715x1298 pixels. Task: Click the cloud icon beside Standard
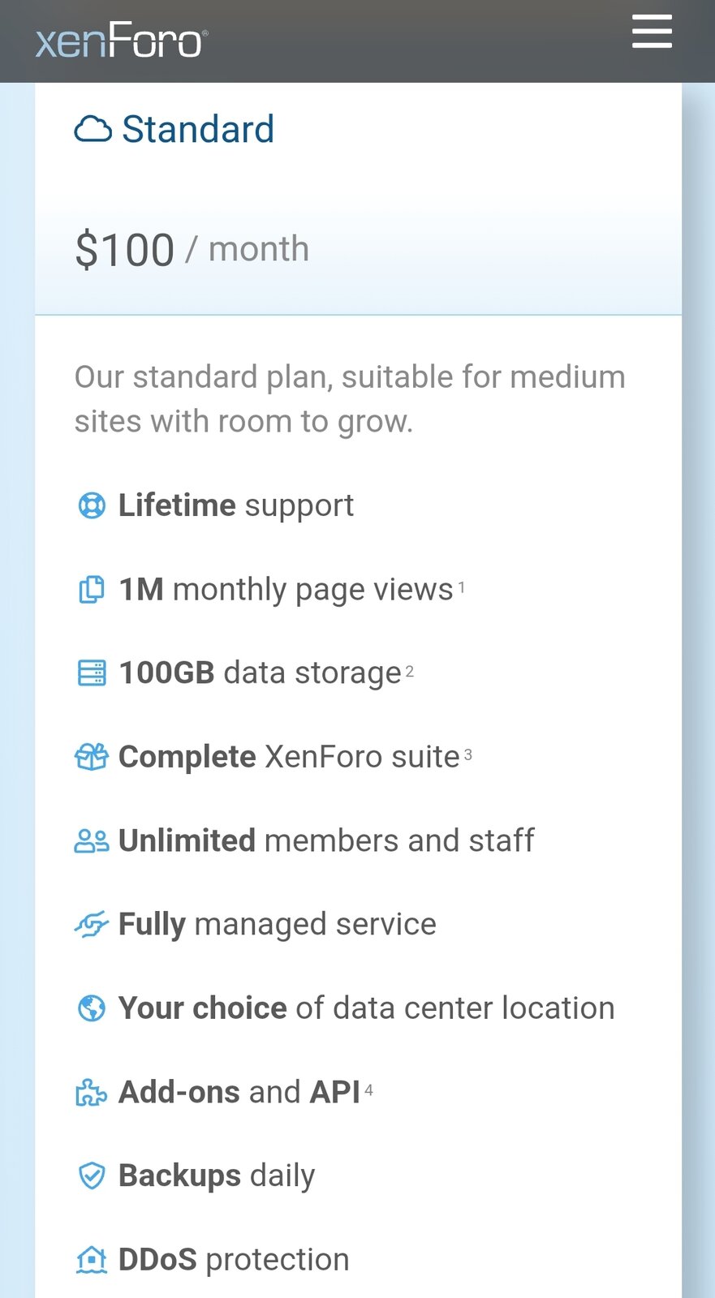pos(93,130)
